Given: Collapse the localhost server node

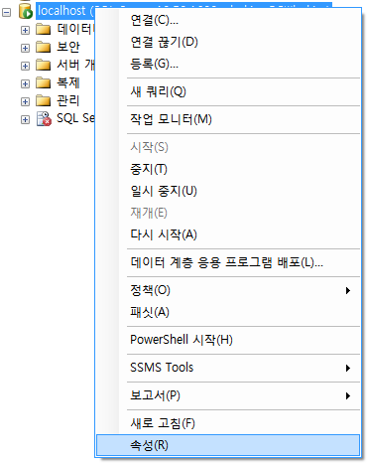Looking at the screenshot, I should [x=6, y=13].
